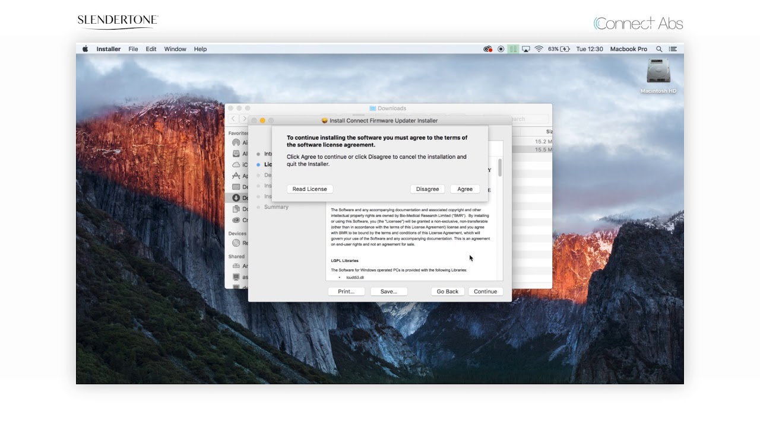Select AirDrop icon in Finder sidebar
This screenshot has width=760, height=427.
236,143
